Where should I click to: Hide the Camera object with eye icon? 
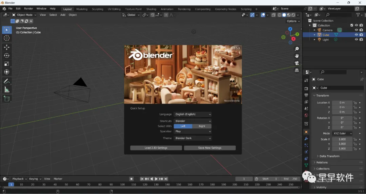tap(356, 30)
